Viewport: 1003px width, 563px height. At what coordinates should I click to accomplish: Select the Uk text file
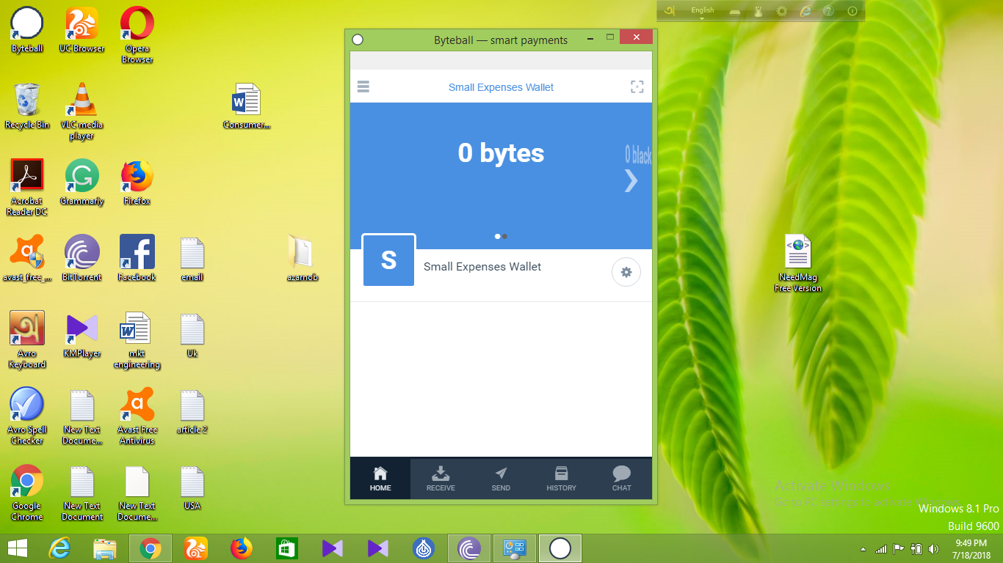pyautogui.click(x=192, y=334)
